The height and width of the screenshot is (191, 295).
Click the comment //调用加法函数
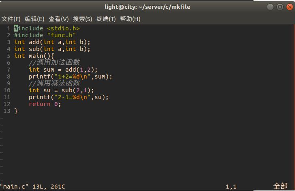pos(54,63)
